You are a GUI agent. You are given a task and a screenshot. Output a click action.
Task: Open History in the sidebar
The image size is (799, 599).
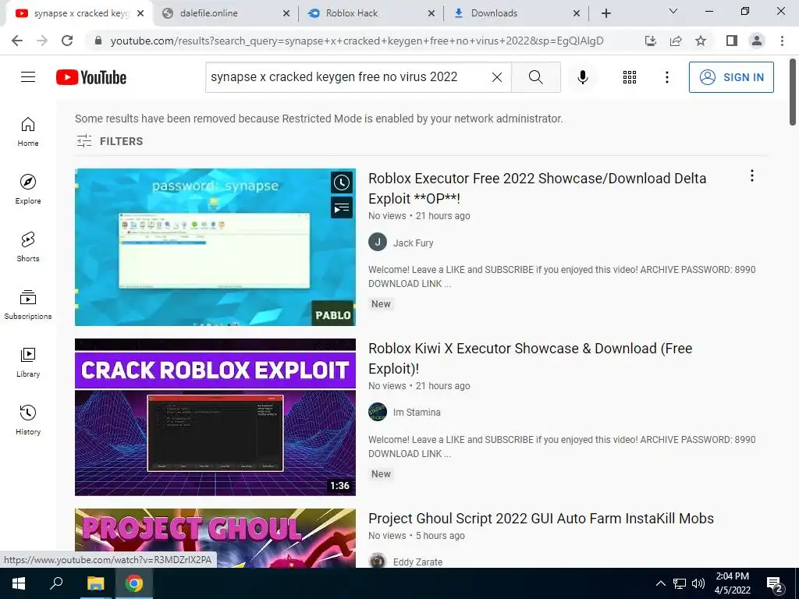coord(28,420)
